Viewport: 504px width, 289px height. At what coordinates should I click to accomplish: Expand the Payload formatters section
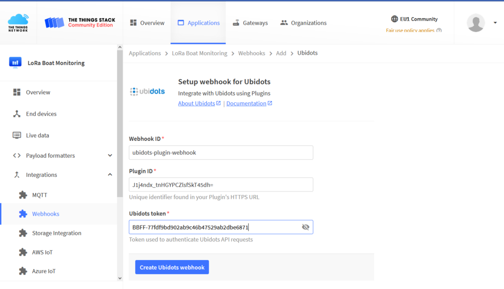pos(109,155)
